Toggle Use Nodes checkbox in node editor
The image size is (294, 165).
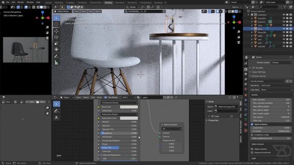(x=106, y=97)
